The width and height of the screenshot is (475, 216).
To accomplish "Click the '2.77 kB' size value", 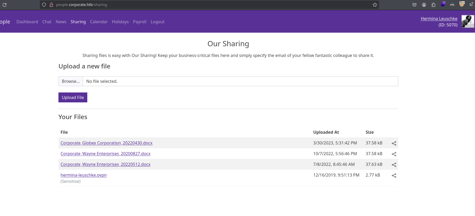I will click(x=373, y=175).
